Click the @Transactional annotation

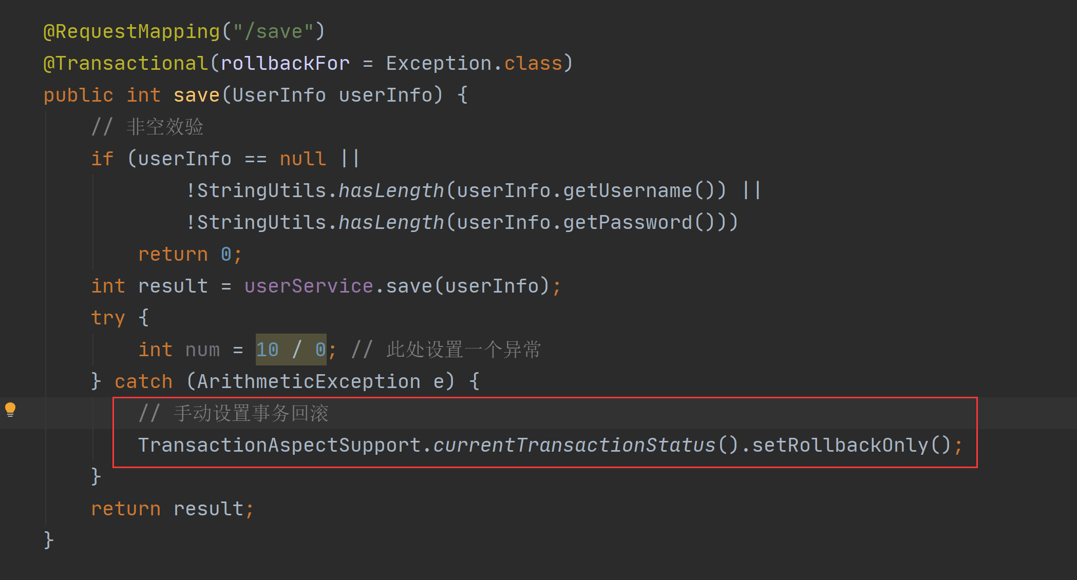coord(126,63)
